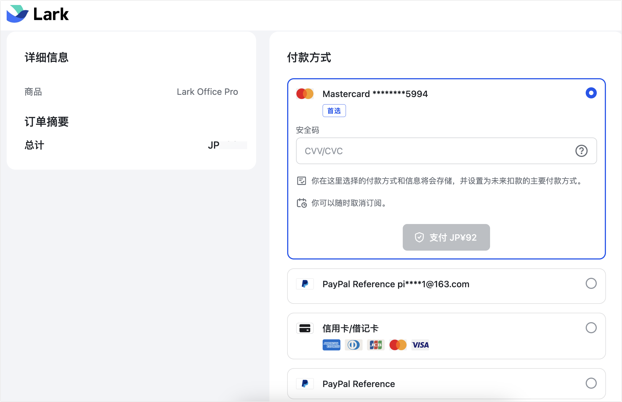Click the Lark logo
622x402 pixels.
tap(38, 14)
